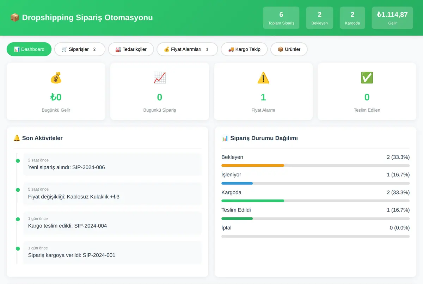Image resolution: width=423 pixels, height=284 pixels.
Task: Click the empty İptal progress bar
Action: 315,236
